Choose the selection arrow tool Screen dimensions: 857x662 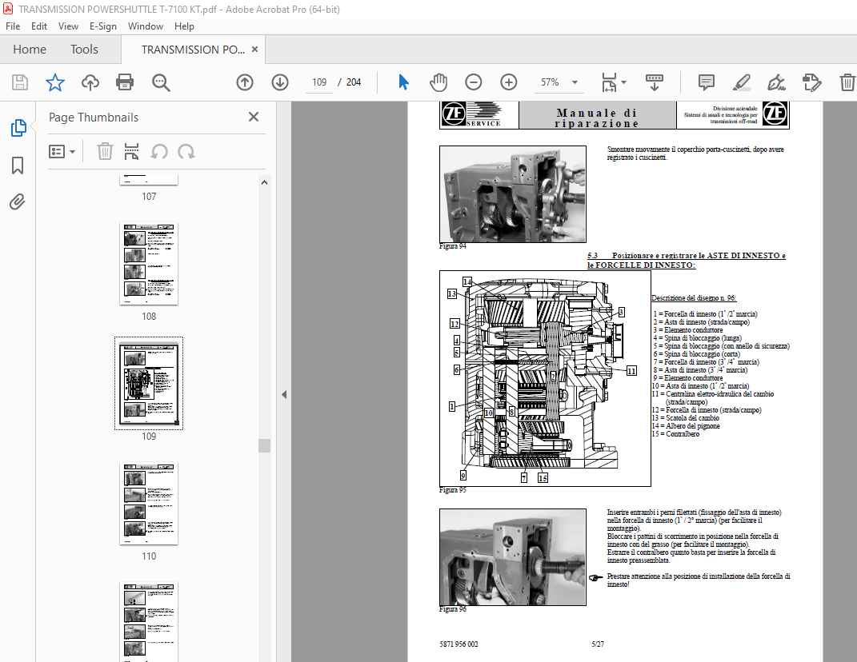pyautogui.click(x=403, y=82)
